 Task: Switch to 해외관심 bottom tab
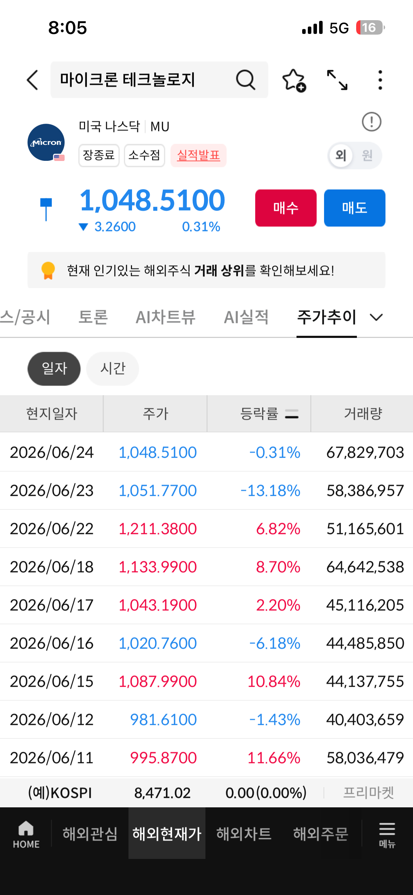[90, 833]
